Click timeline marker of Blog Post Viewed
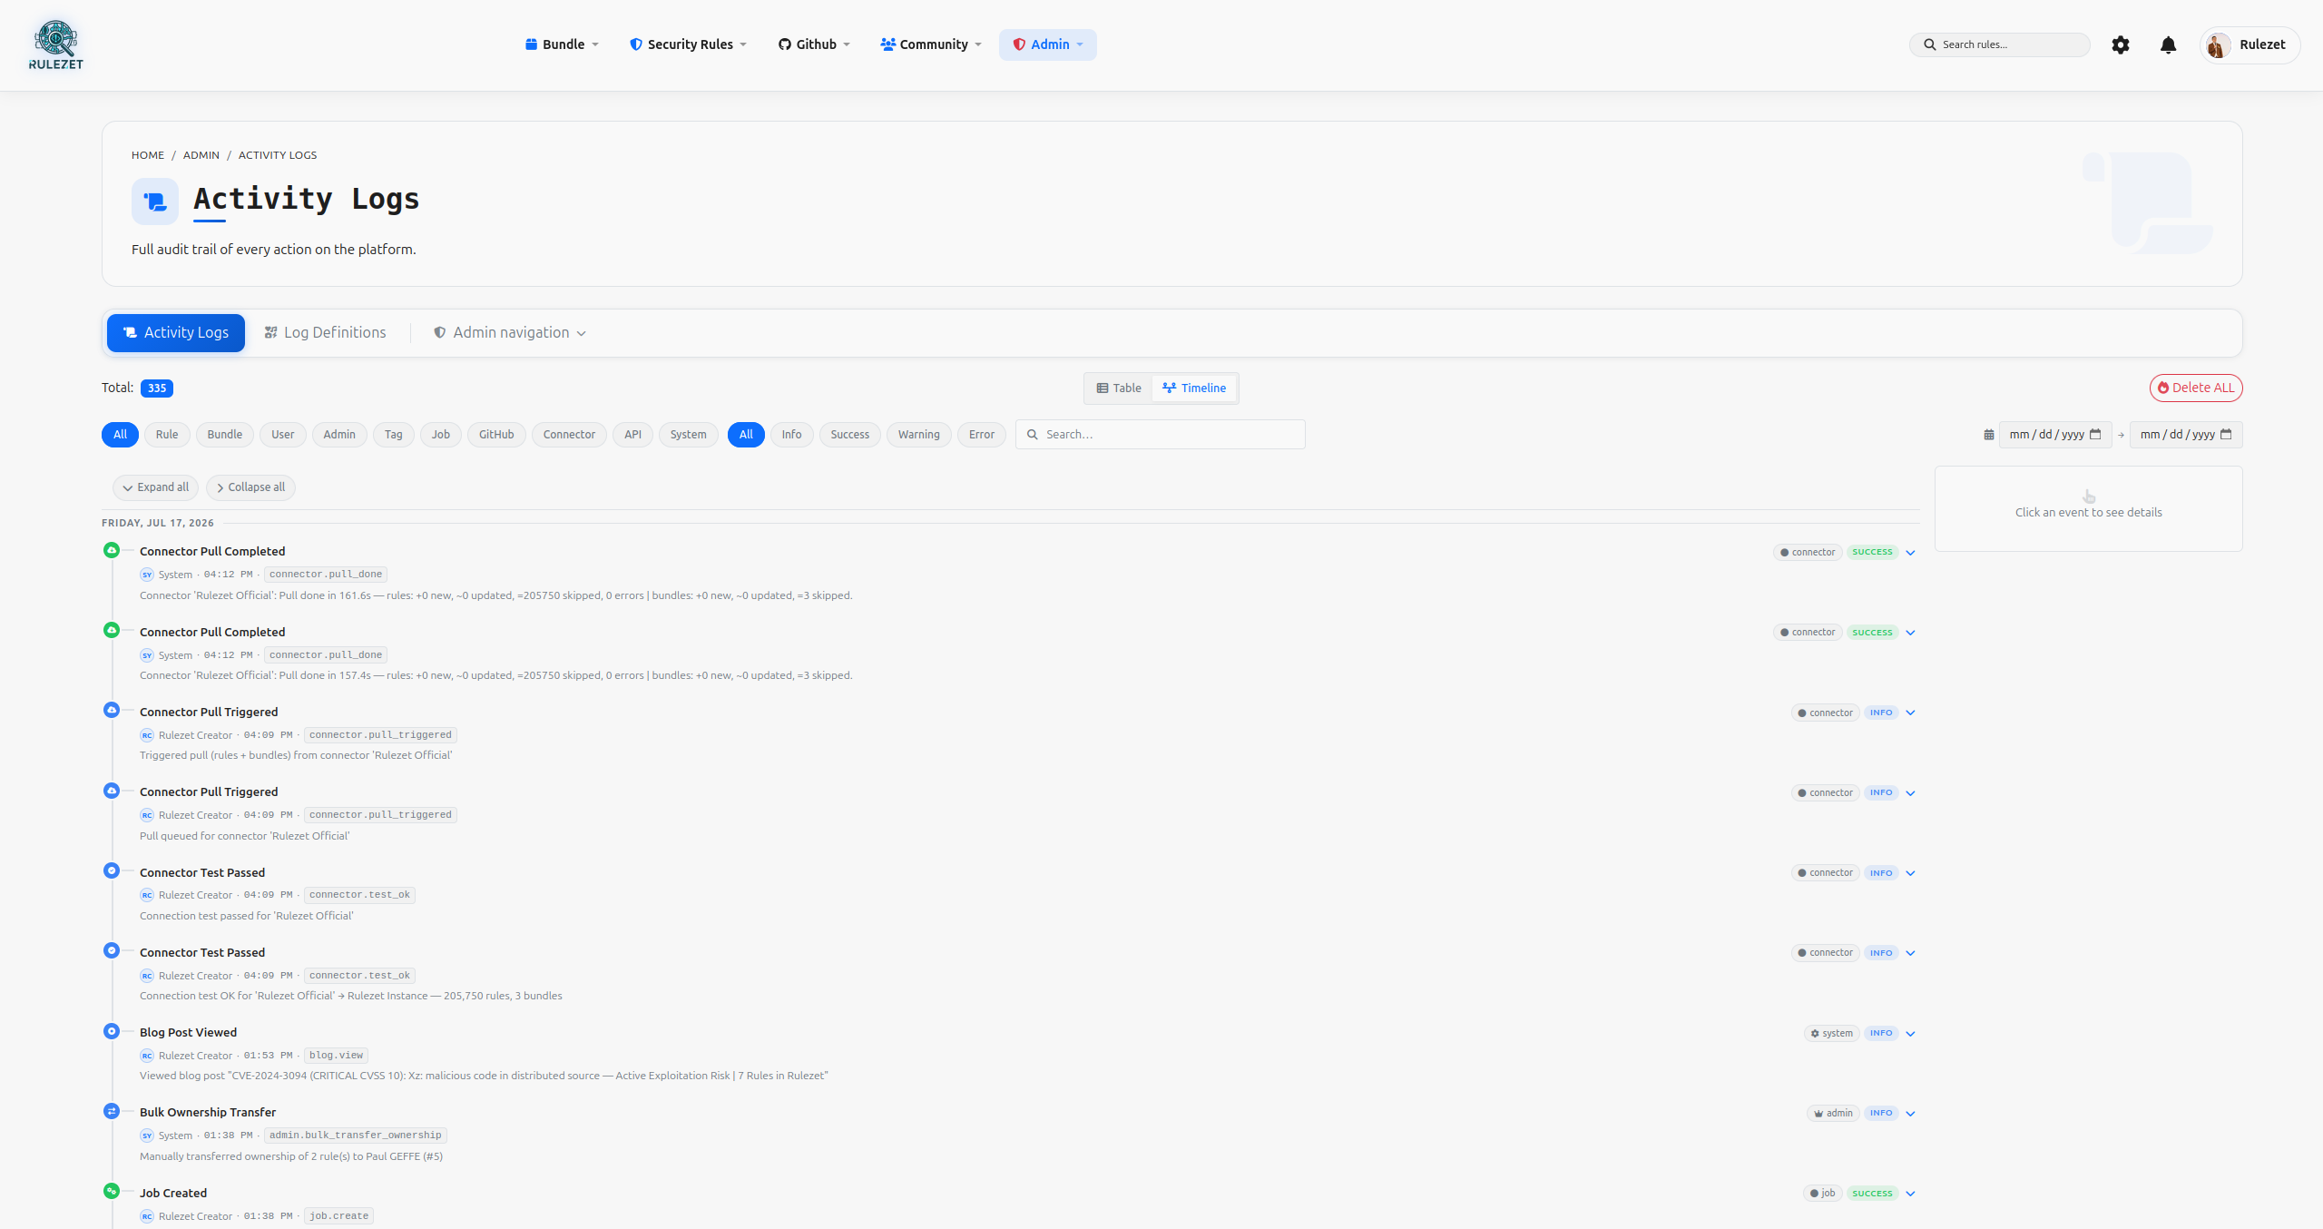This screenshot has width=2323, height=1229. tap(112, 1031)
